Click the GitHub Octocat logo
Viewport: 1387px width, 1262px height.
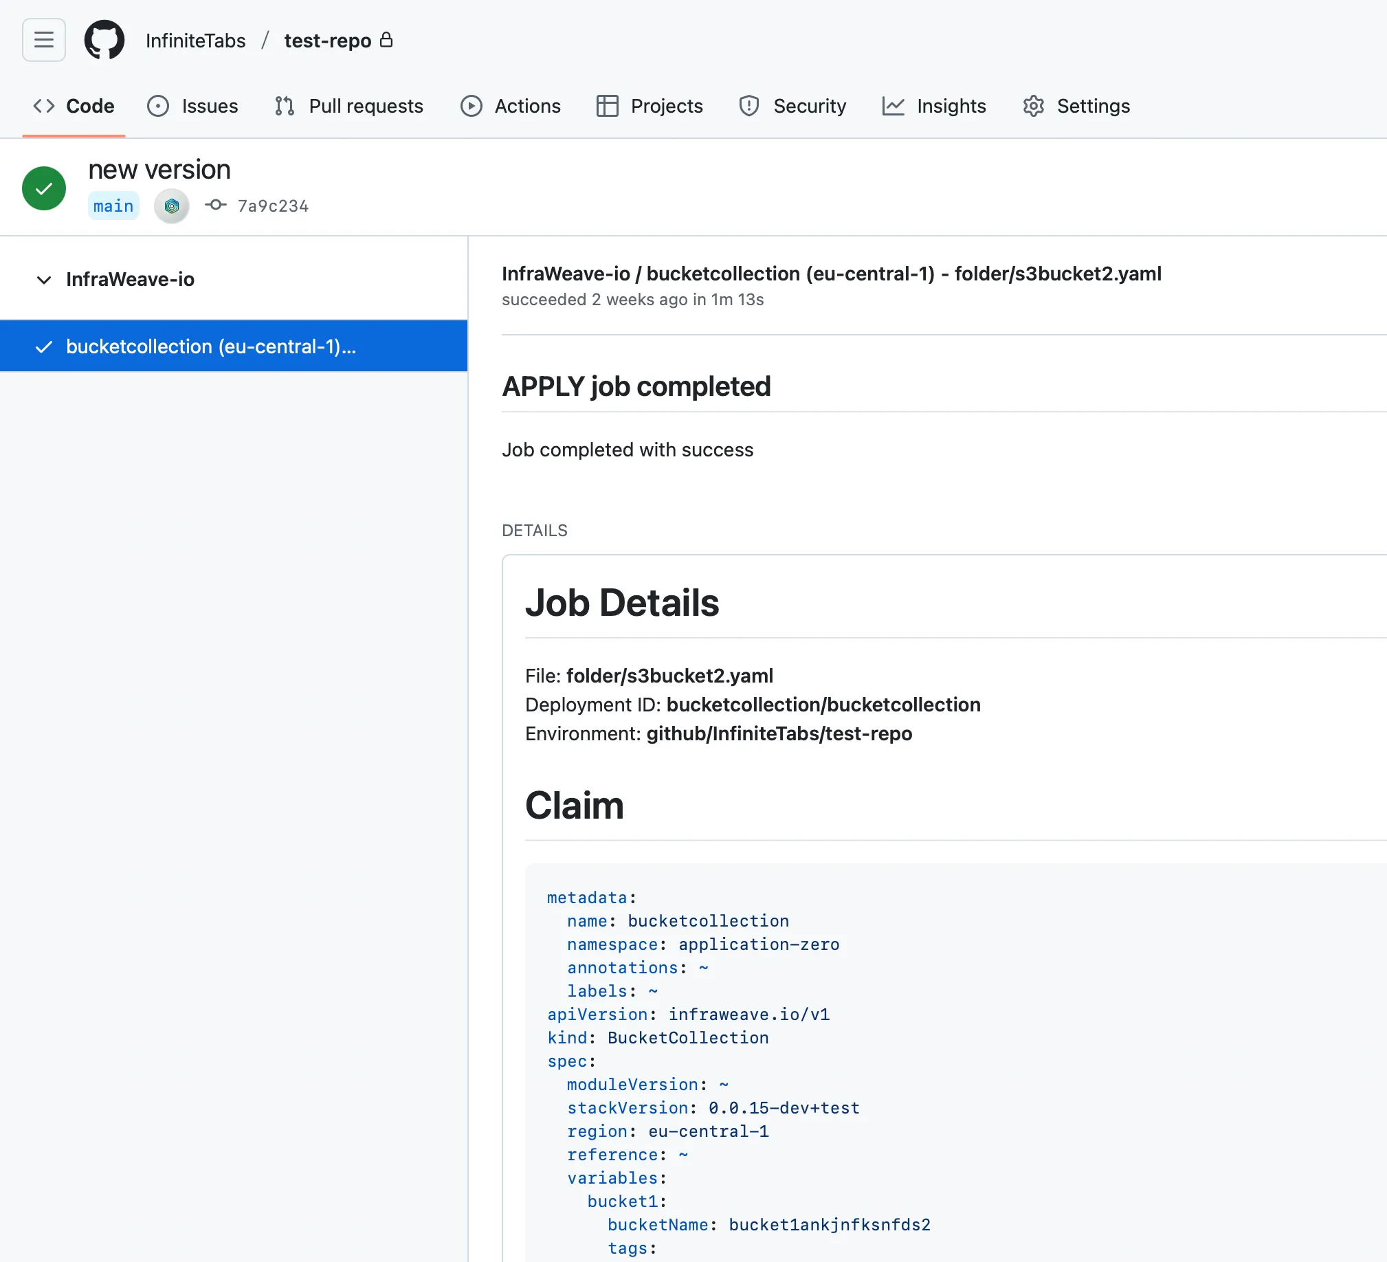click(104, 40)
